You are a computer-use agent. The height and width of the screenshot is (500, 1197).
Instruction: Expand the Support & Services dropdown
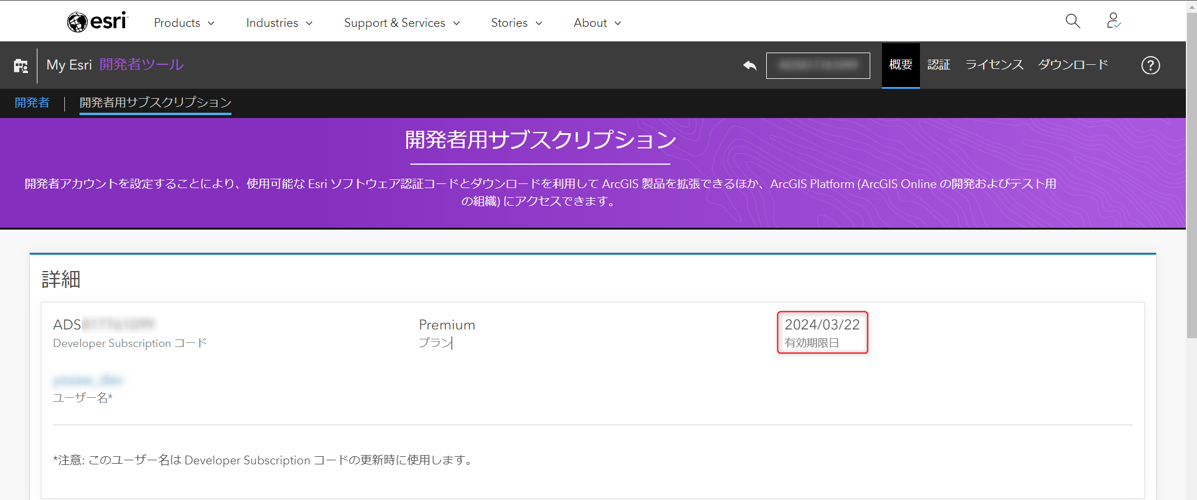402,23
